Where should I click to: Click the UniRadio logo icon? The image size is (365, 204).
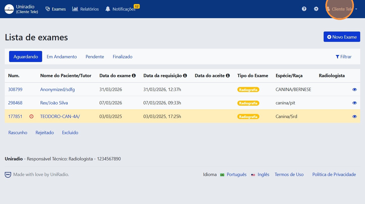pos(9,9)
